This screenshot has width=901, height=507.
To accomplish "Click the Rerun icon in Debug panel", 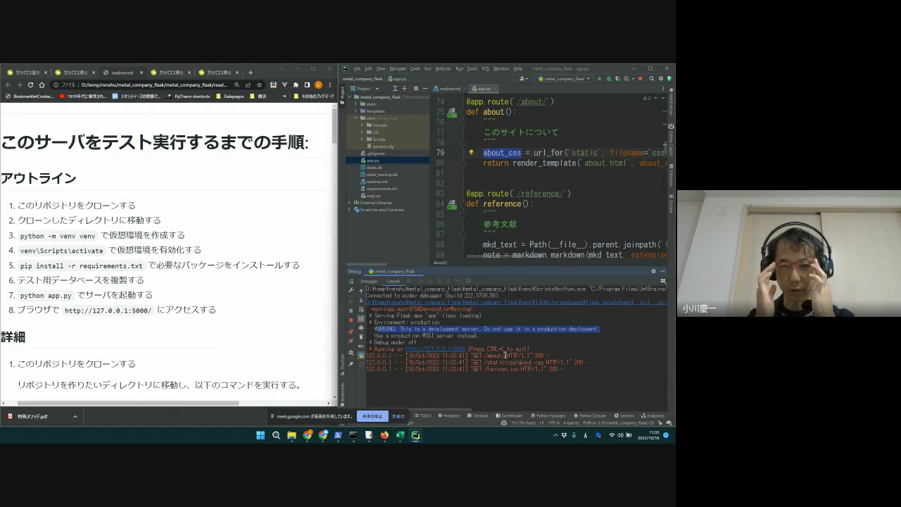I will tap(351, 282).
